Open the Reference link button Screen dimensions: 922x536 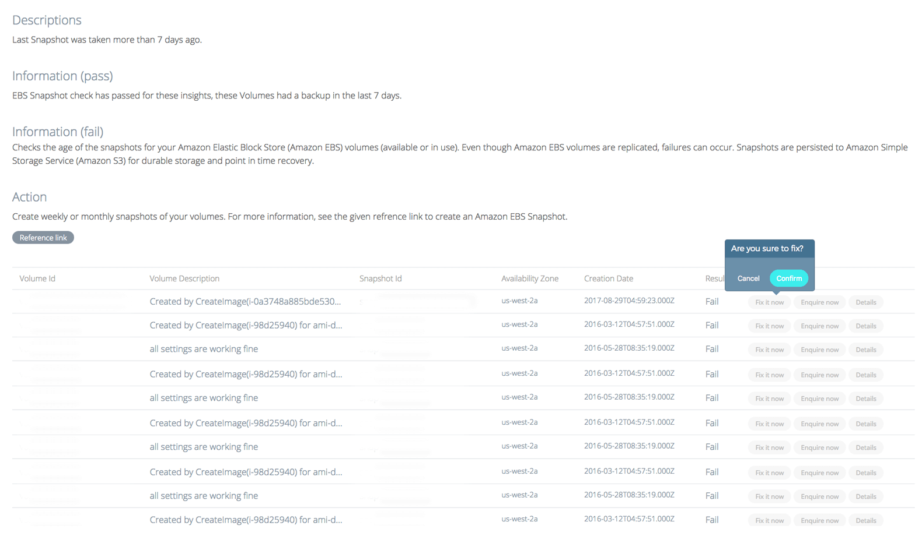click(x=43, y=238)
